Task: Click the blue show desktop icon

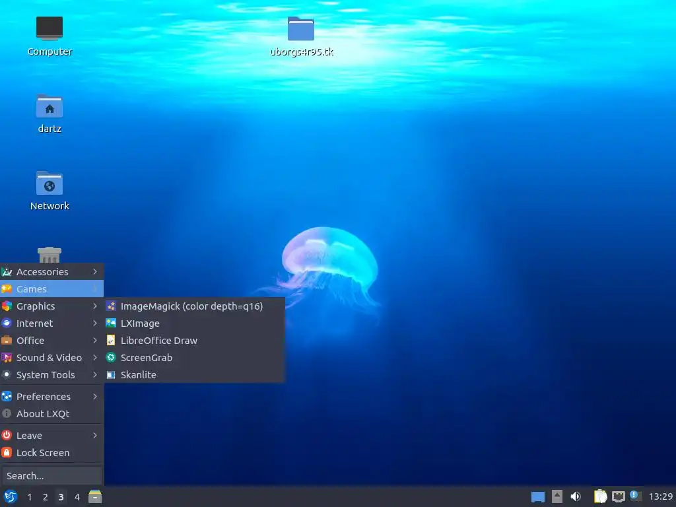Action: coord(537,497)
